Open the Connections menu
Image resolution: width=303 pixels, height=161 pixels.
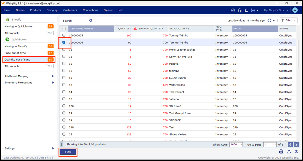pos(90,10)
